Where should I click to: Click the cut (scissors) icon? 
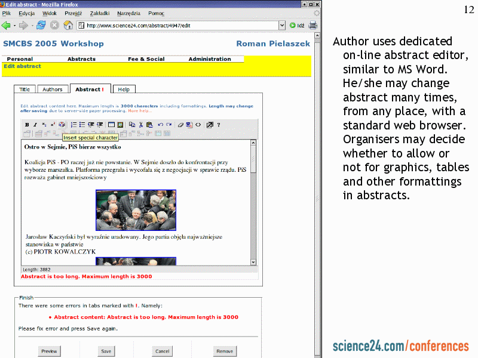tap(141, 125)
